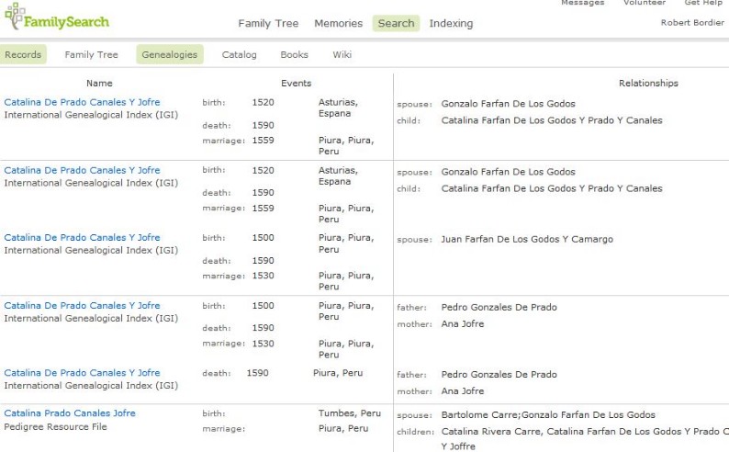The width and height of the screenshot is (729, 452).
Task: Switch to the Books tab
Action: point(295,54)
